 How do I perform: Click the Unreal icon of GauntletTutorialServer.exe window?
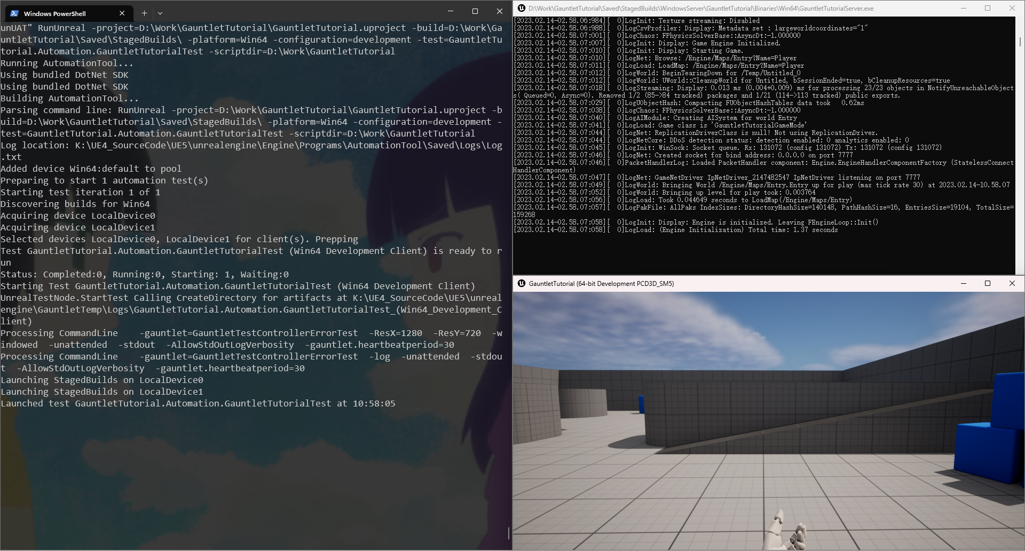pyautogui.click(x=522, y=8)
